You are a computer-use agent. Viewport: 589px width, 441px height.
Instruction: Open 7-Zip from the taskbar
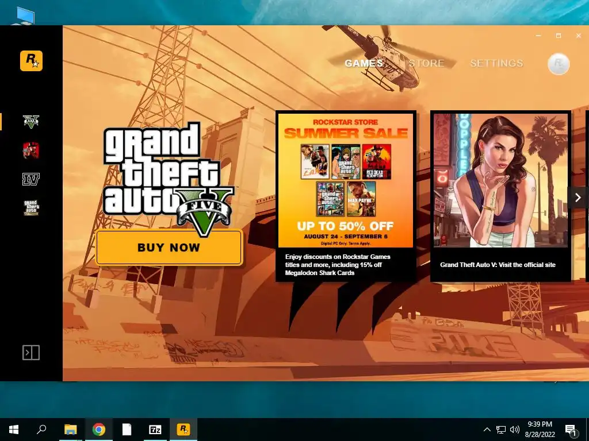click(155, 430)
